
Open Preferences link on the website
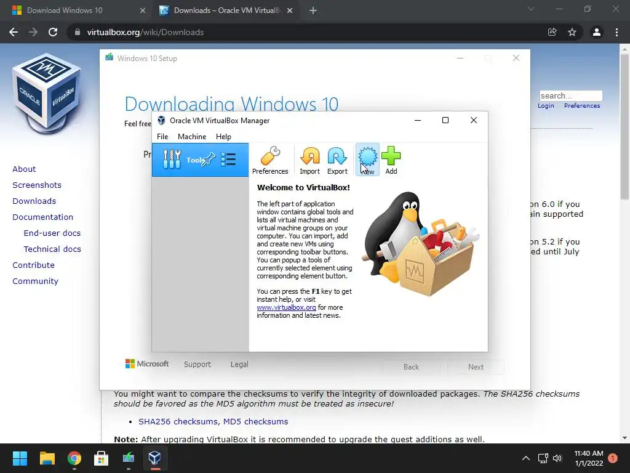(582, 106)
